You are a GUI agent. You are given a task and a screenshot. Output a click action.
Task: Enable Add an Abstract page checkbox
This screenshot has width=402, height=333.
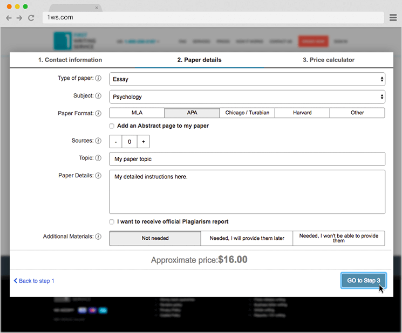coord(112,126)
